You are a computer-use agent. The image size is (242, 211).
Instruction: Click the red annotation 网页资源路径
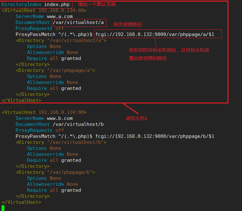point(128,25)
